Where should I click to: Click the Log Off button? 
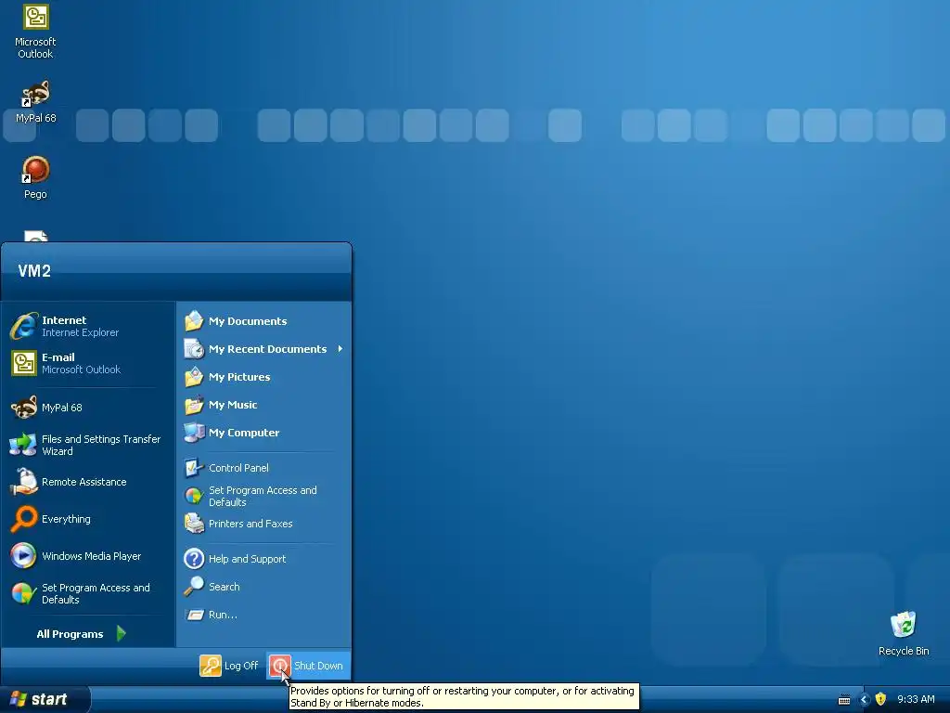click(x=229, y=665)
